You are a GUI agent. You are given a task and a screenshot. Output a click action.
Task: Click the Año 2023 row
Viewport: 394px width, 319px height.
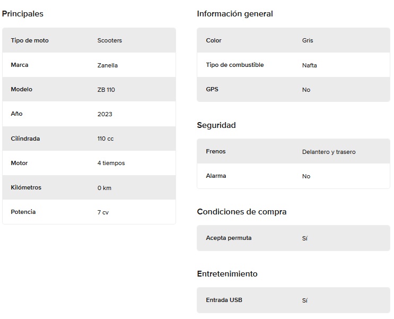[x=89, y=114]
